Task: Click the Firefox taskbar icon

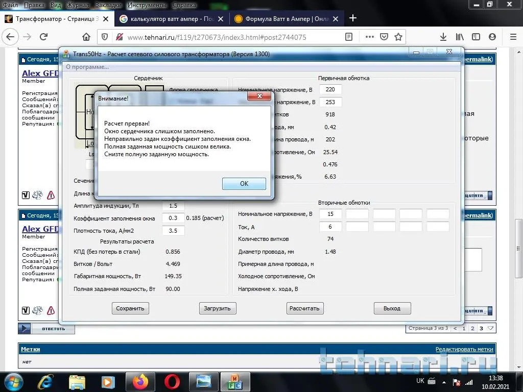Action: [140, 382]
